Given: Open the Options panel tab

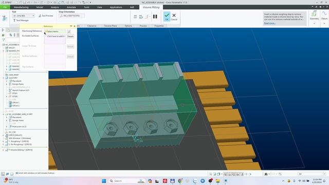Looking at the screenshot, I should [x=128, y=26].
